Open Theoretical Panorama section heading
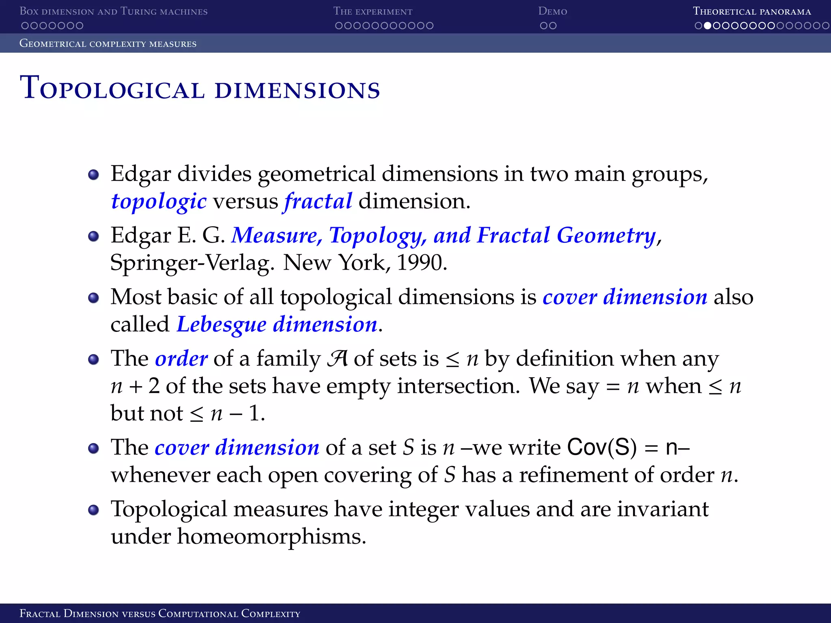The height and width of the screenshot is (623, 831). pos(751,11)
